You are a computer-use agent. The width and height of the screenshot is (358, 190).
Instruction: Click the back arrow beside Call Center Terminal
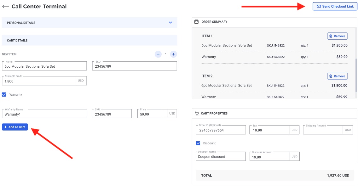click(5, 6)
